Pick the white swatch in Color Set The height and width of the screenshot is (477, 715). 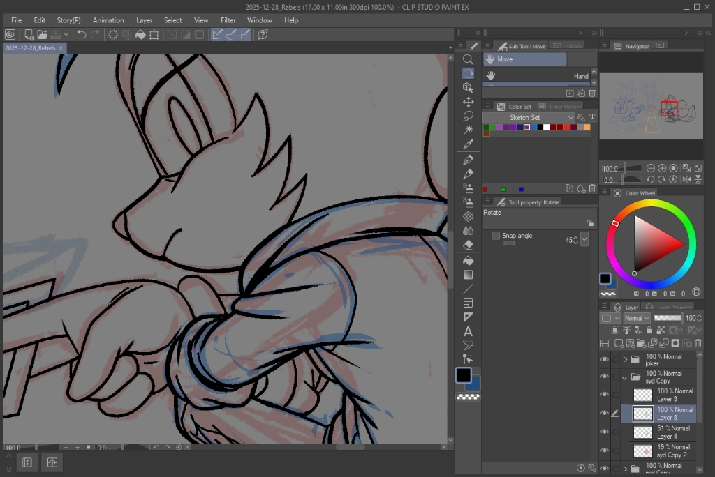click(x=547, y=127)
